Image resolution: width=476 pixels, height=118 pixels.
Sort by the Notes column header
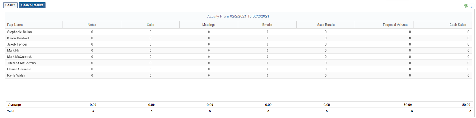92,25
